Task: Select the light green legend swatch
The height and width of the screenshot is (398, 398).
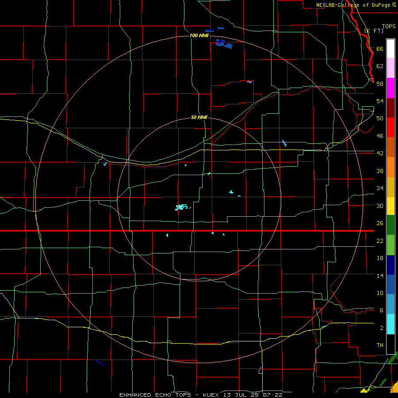Action: [390, 245]
